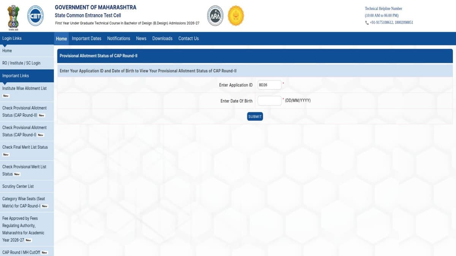
Task: Click the New badge under Institute Wise Allotment List
Action: (6, 96)
